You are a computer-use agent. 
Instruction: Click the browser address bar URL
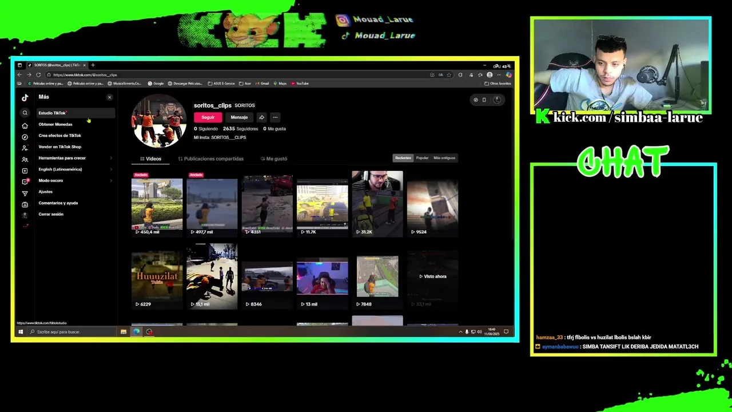85,75
